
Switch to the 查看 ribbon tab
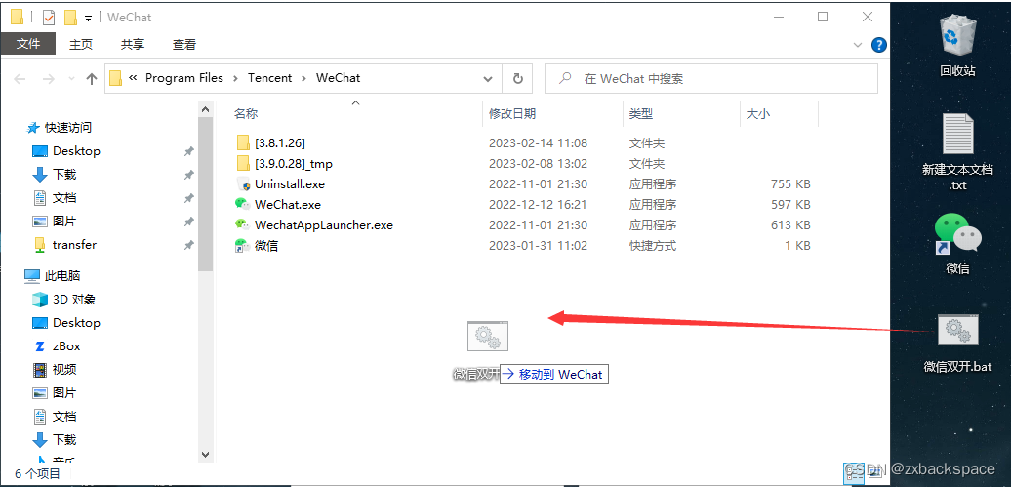pos(184,44)
